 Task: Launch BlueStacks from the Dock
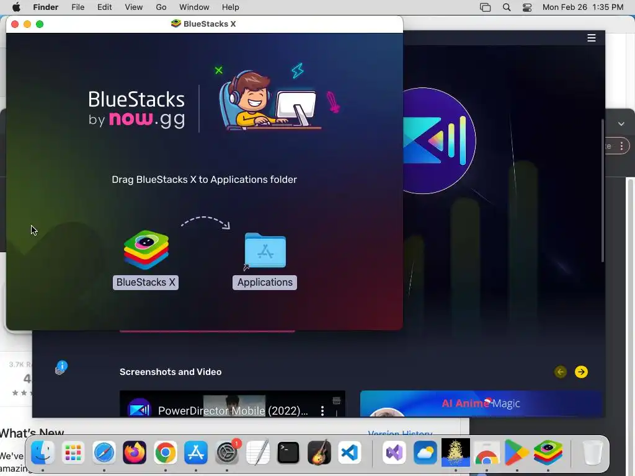(548, 452)
